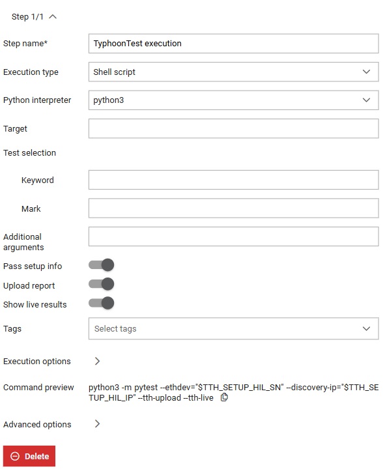Open the Select tags combo box
383x471 pixels.
click(233, 328)
